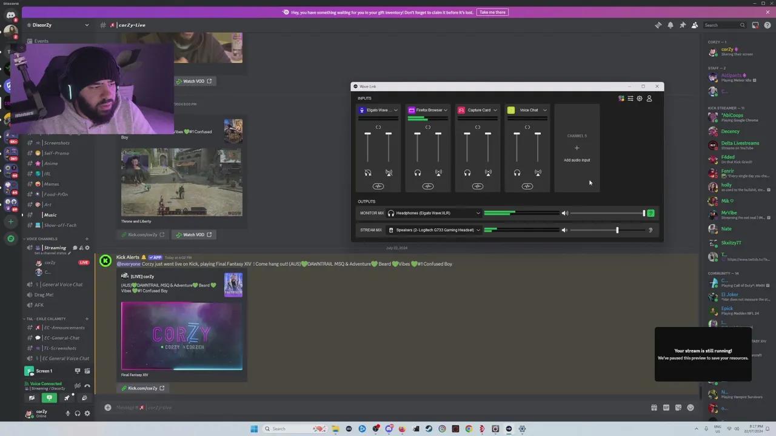The image size is (776, 436).
Task: Unmute Elgato Wave channel in stream mix
Action: click(389, 173)
